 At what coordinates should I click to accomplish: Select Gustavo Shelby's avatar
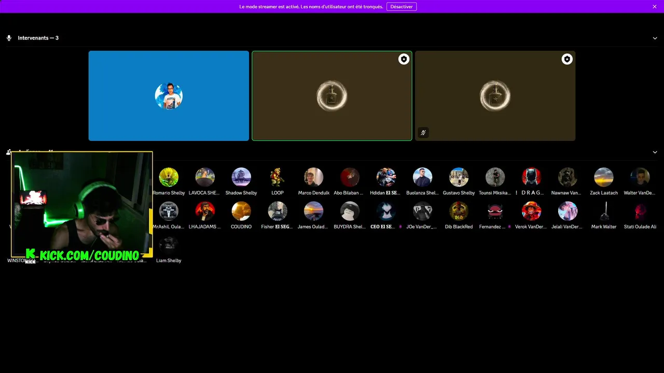pyautogui.click(x=459, y=177)
